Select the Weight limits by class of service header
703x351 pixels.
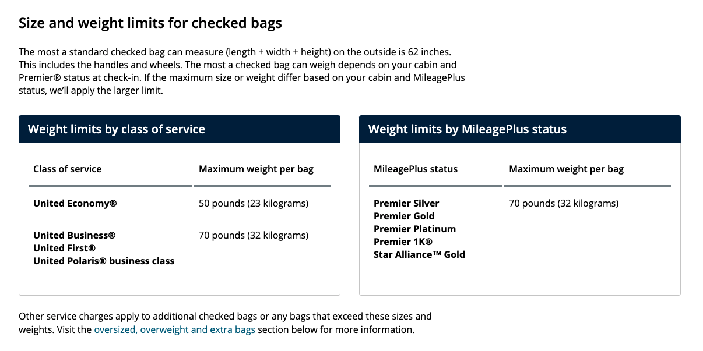click(180, 129)
